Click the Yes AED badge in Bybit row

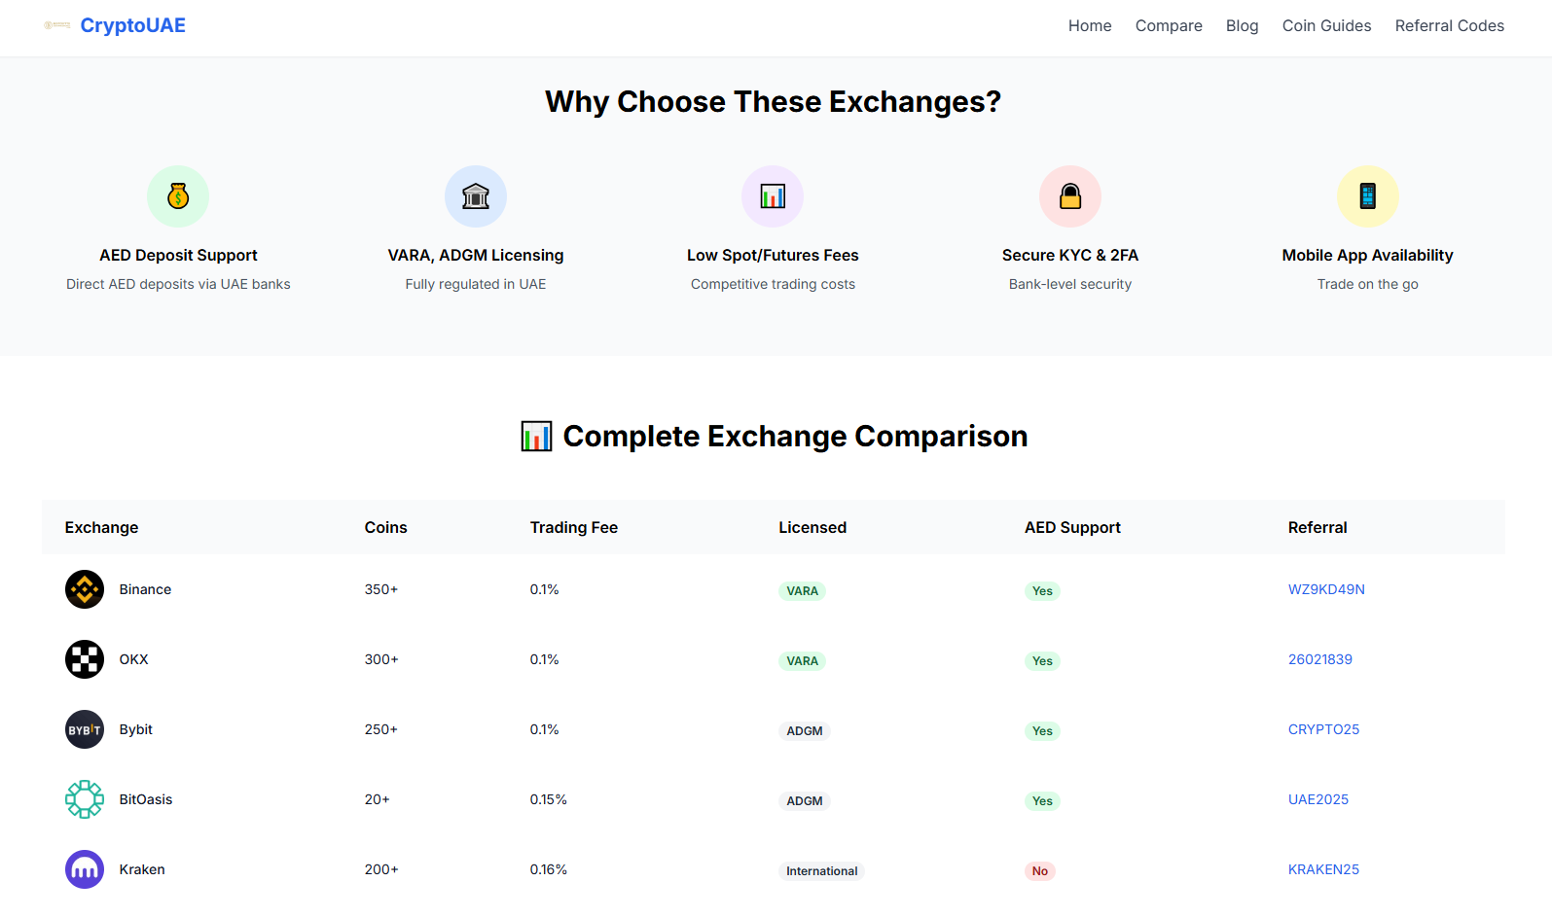coord(1042,731)
